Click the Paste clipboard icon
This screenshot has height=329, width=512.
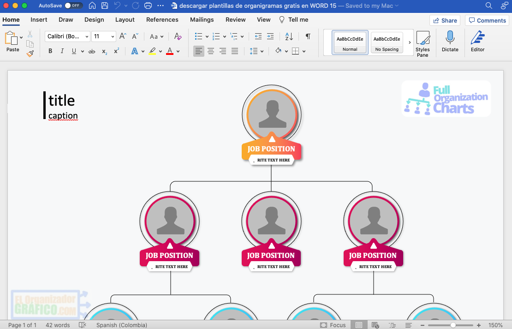point(11,39)
